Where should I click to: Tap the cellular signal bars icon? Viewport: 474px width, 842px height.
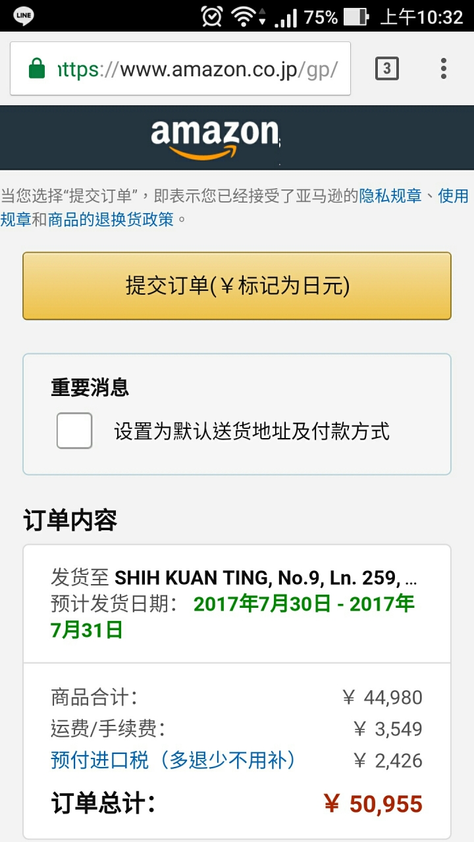[286, 17]
